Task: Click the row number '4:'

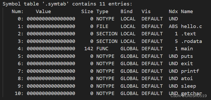Action: click(x=21, y=49)
